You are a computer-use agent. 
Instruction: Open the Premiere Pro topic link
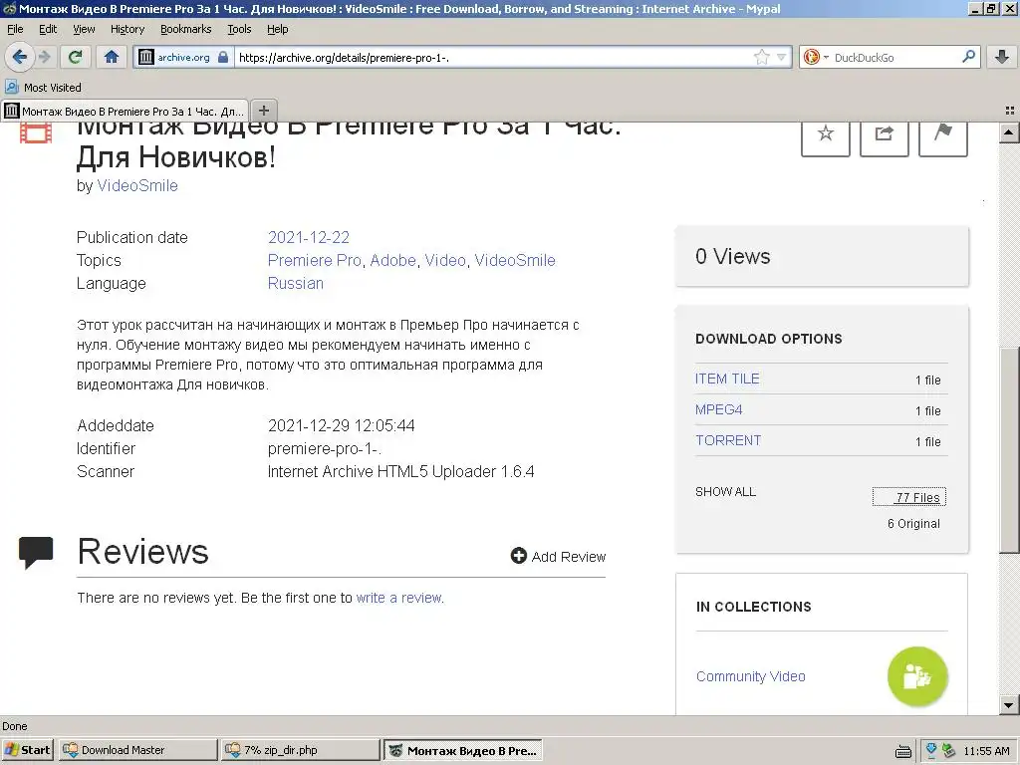(314, 260)
